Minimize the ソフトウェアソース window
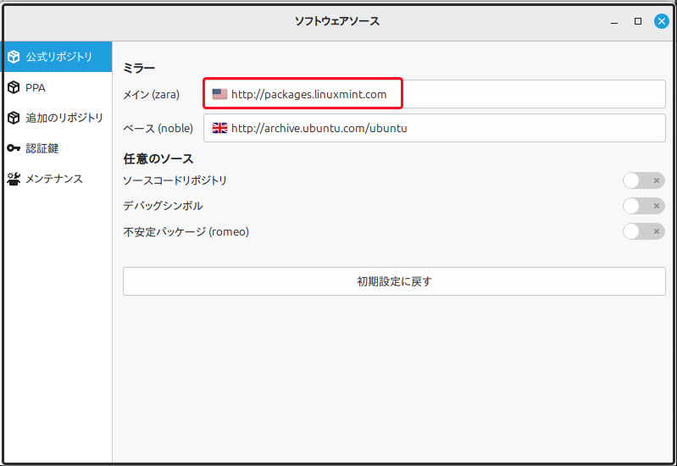677x466 pixels. [x=614, y=21]
